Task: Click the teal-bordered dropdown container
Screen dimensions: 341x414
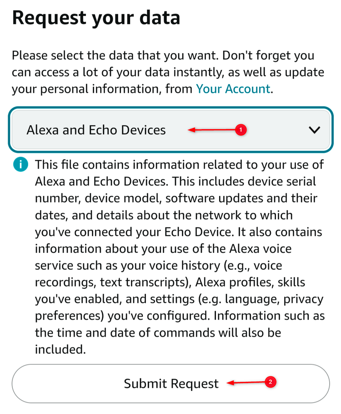Action: point(170,130)
